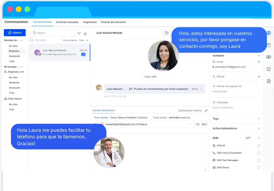274x191 pixels.
Task: Add a phone with the Phone plus icon
Action: 259,77
